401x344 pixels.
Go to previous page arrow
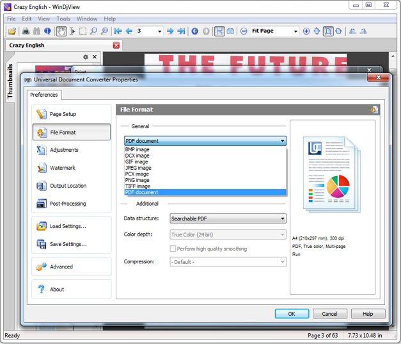coord(129,31)
